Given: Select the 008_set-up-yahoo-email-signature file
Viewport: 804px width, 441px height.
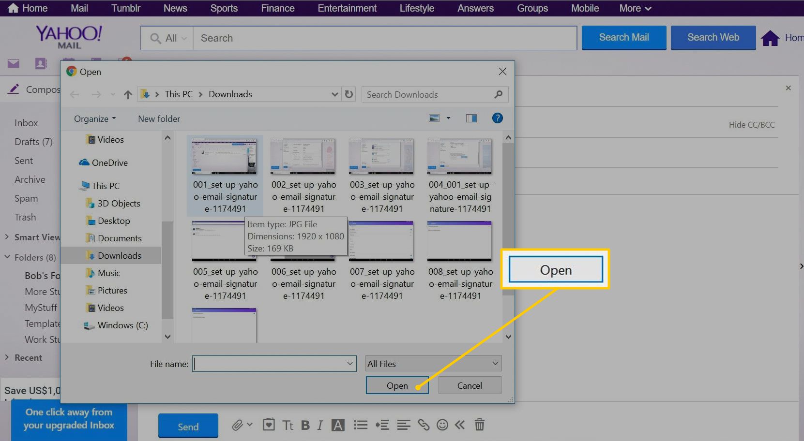Looking at the screenshot, I should click(460, 261).
